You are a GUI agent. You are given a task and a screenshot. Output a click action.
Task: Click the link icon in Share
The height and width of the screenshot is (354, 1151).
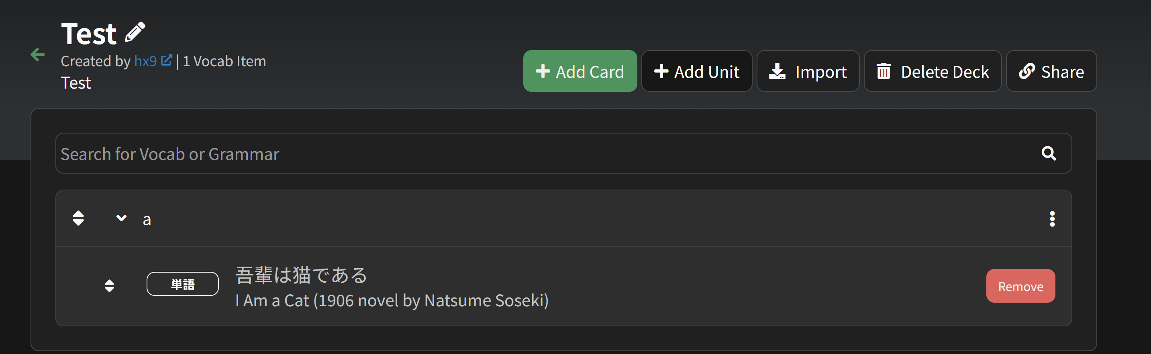(x=1027, y=71)
